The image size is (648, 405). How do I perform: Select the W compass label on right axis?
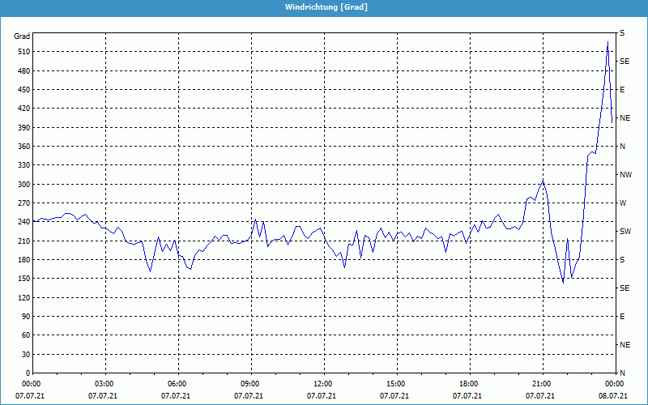(623, 203)
